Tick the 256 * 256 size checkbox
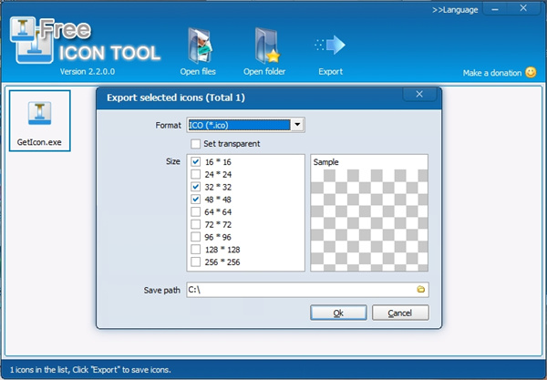 195,262
